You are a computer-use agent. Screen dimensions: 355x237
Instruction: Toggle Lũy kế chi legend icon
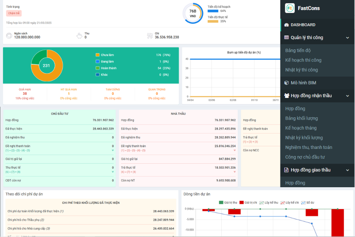pyautogui.click(x=282, y=203)
